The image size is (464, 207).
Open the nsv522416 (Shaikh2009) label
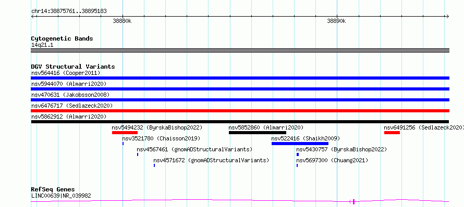click(306, 138)
